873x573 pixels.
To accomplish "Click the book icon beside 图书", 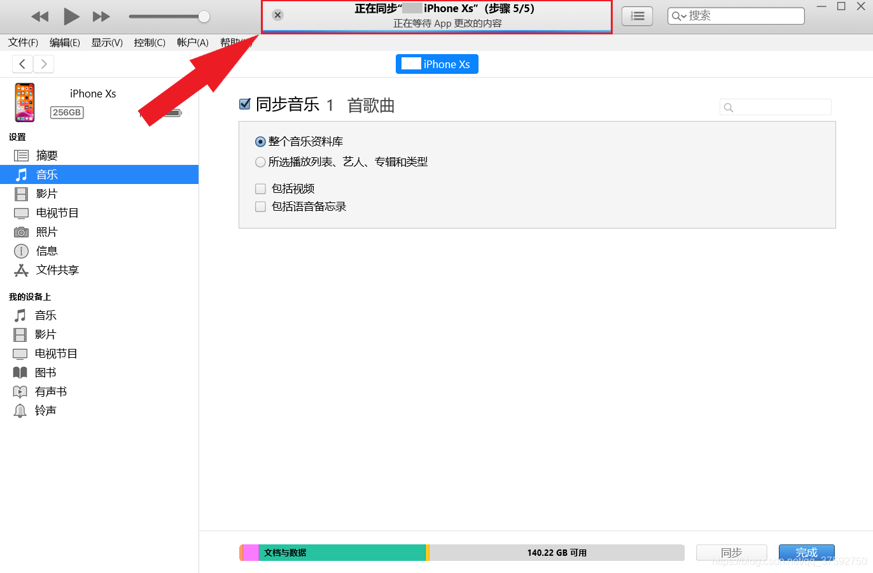I will (20, 372).
